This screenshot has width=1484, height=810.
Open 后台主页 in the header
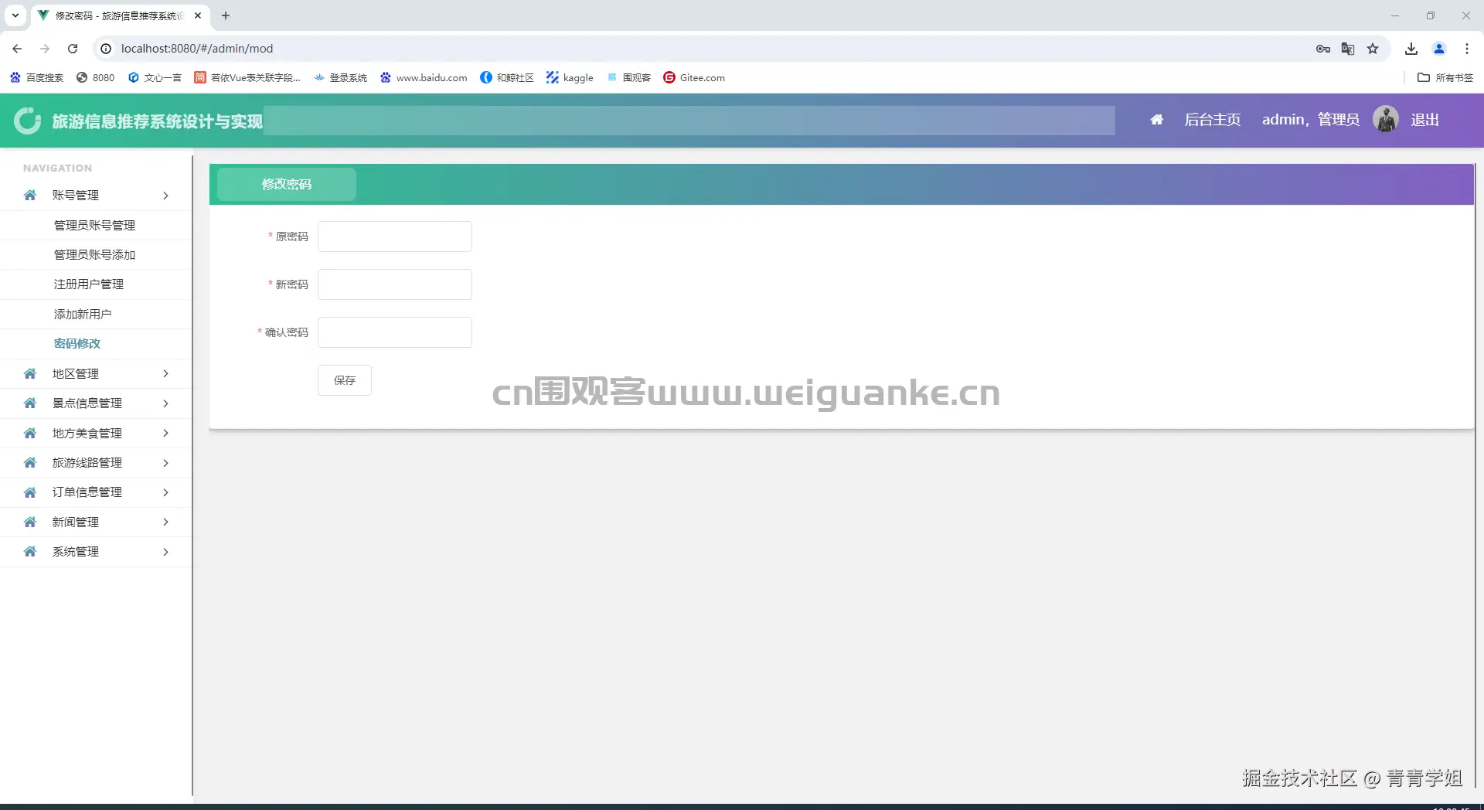pos(1212,119)
